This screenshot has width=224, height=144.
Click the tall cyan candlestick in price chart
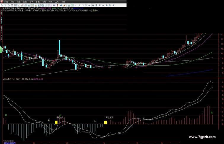(60, 48)
